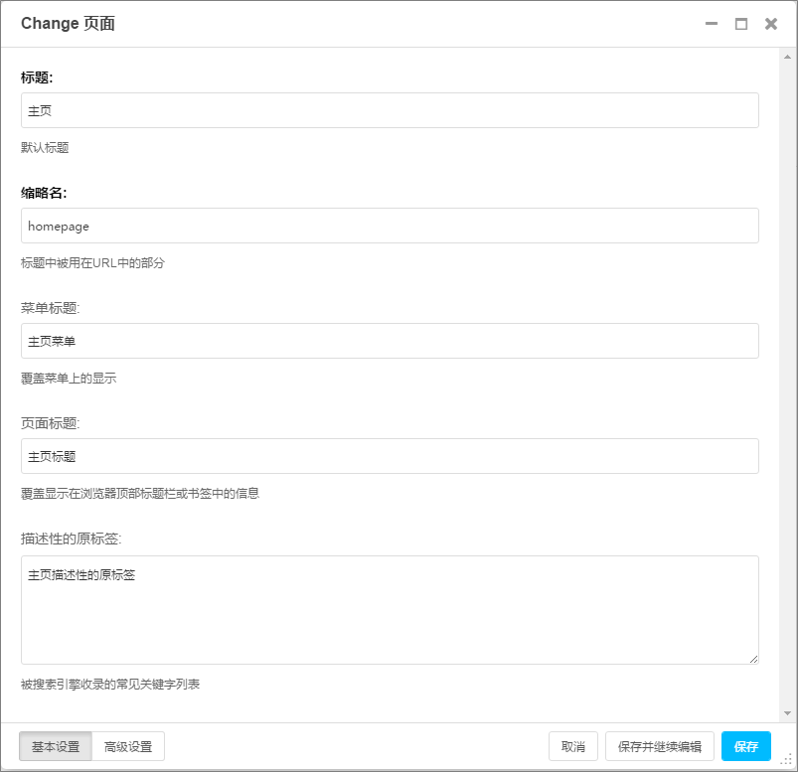
Task: Click the 默认标题 help text
Action: [45, 148]
